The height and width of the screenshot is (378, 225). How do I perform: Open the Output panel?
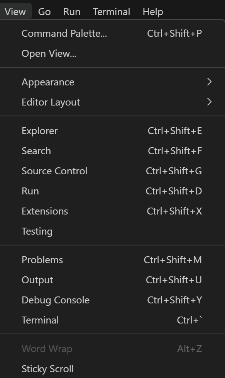[x=37, y=280]
